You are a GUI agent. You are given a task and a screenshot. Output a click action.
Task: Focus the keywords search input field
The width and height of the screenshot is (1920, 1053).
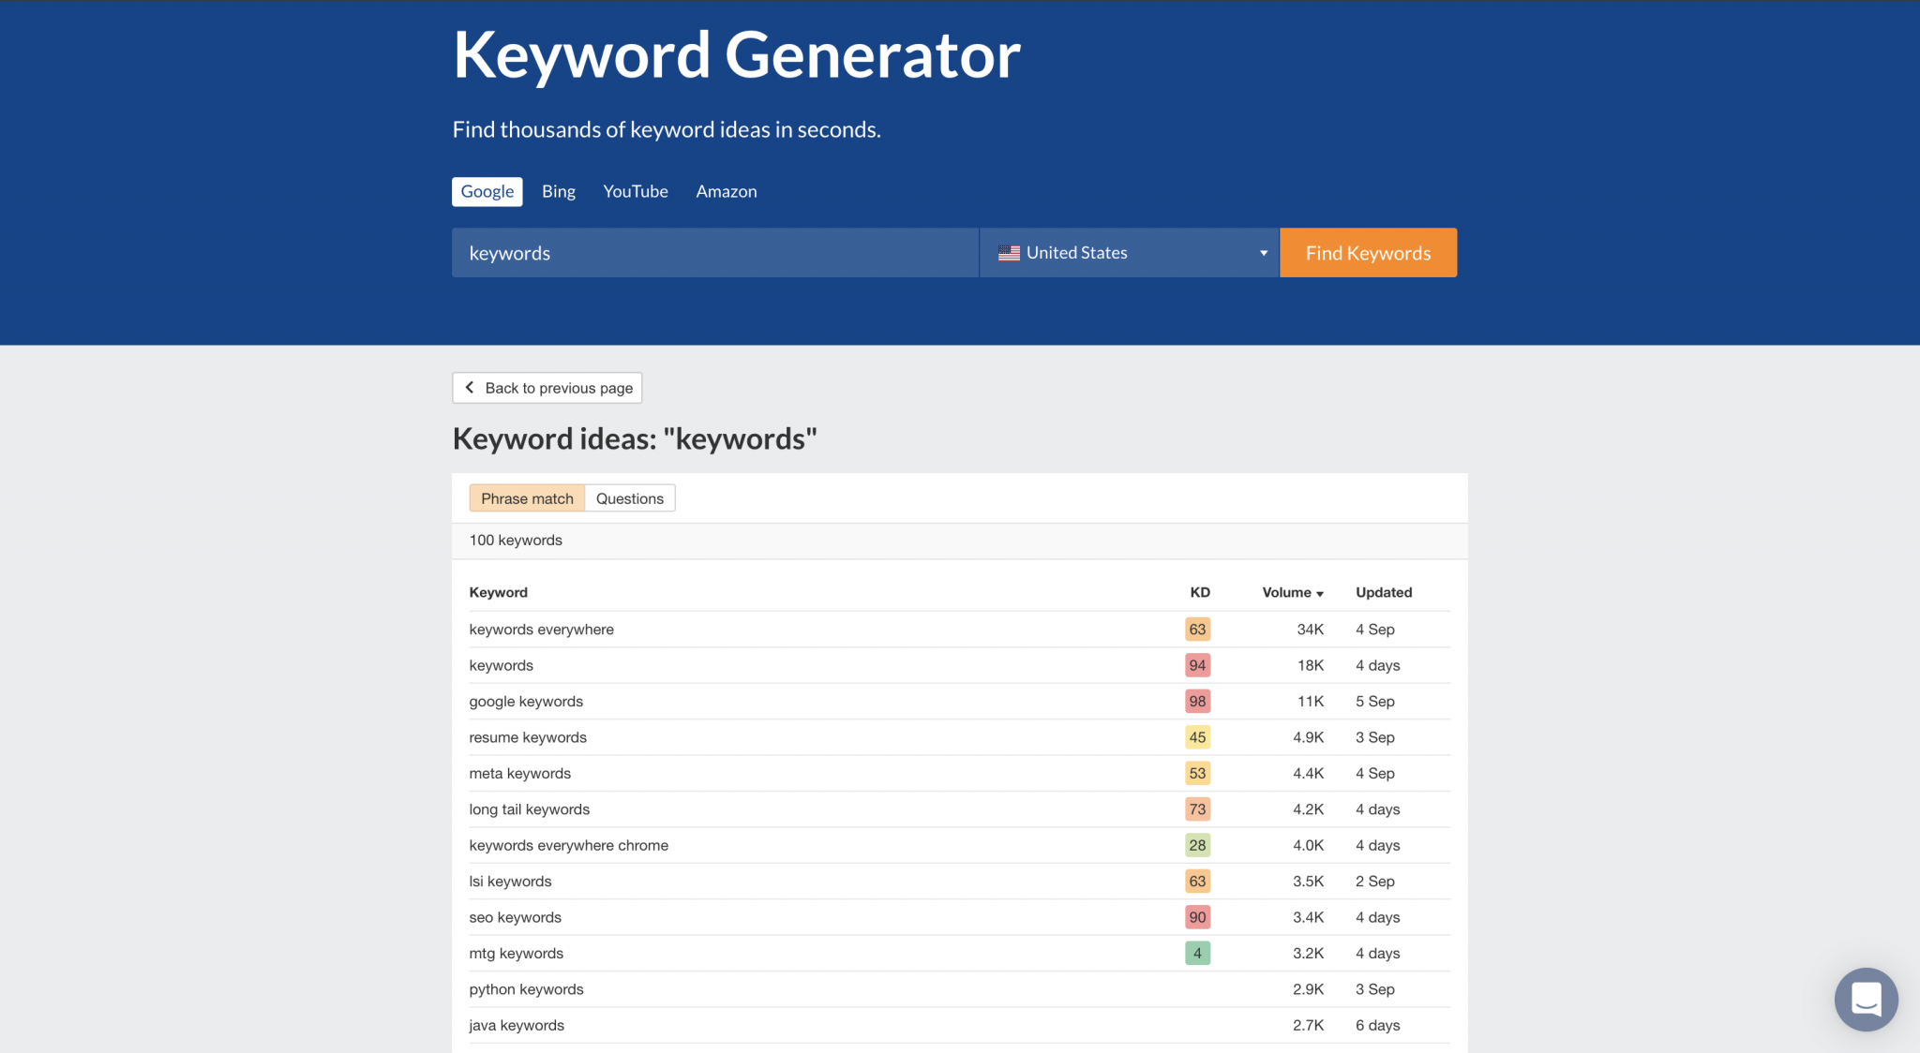pyautogui.click(x=715, y=253)
